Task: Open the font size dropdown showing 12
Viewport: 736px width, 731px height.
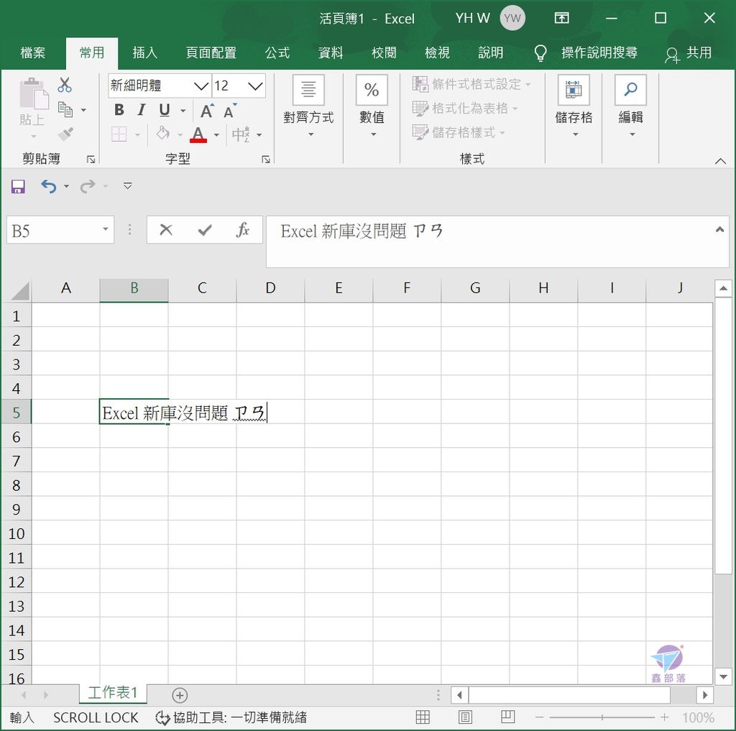Action: 255,86
